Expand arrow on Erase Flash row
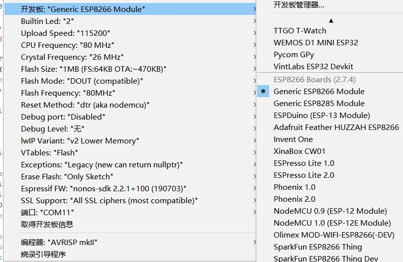The height and width of the screenshot is (262, 403). [x=254, y=176]
